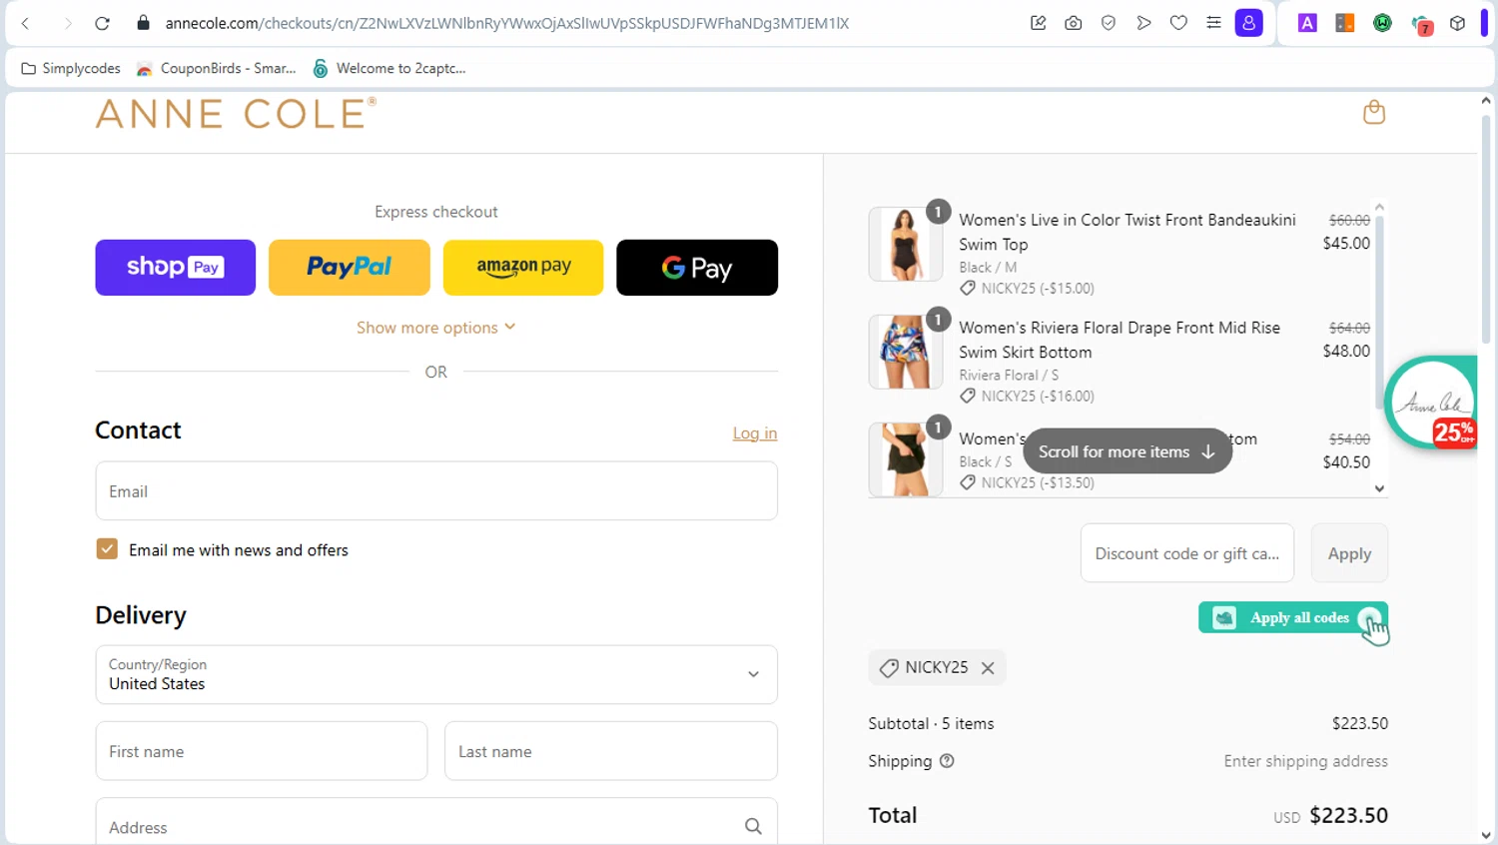The width and height of the screenshot is (1498, 845).
Task: Open the shield privacy protection icon
Action: pyautogui.click(x=1109, y=23)
